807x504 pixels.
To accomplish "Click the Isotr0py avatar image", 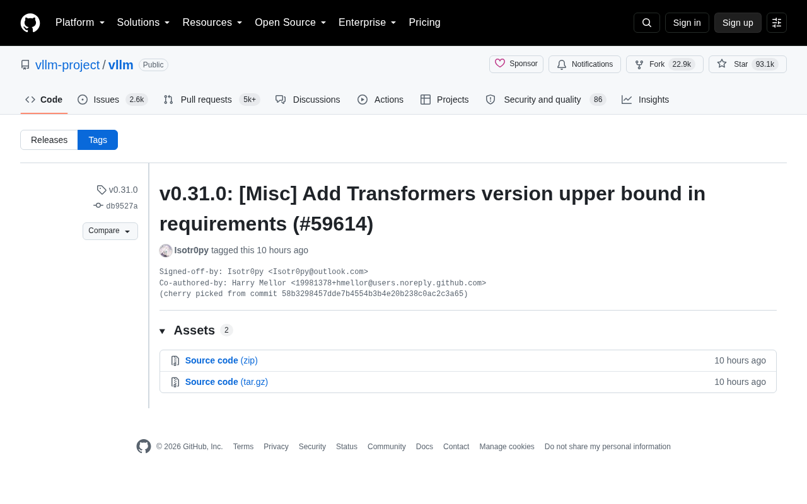I will click(166, 251).
